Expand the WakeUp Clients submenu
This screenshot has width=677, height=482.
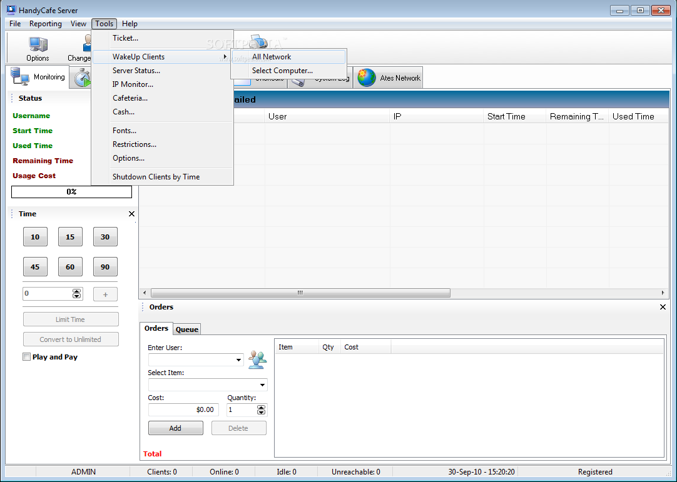[163, 56]
